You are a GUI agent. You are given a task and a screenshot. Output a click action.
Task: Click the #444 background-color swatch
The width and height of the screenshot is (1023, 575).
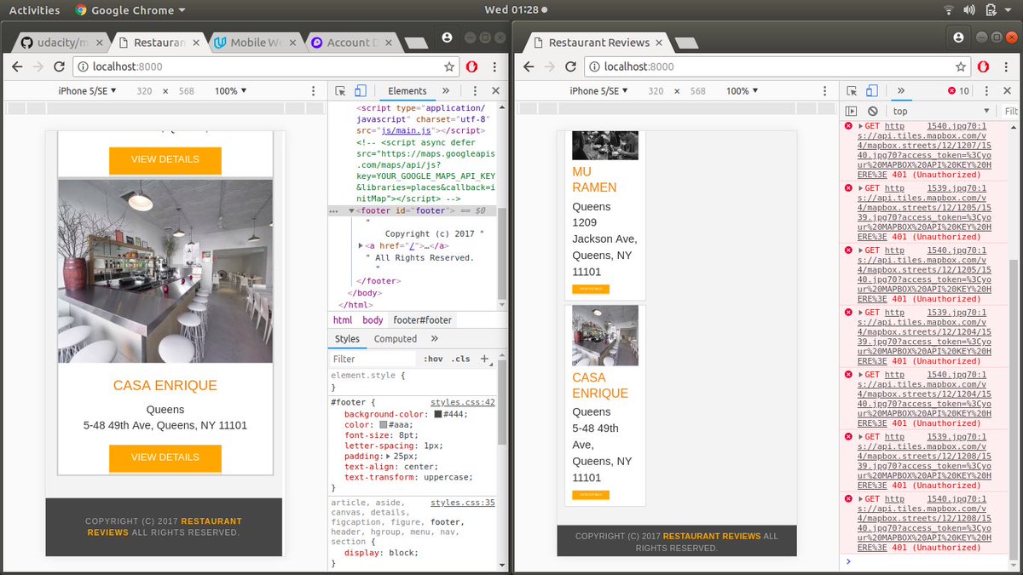(438, 414)
